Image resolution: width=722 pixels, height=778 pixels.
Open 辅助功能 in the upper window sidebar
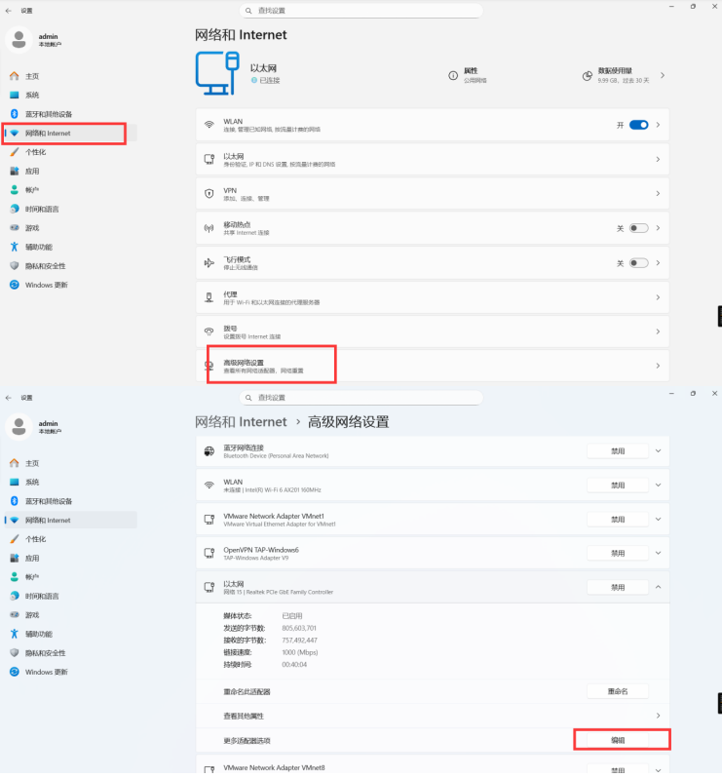(70, 247)
